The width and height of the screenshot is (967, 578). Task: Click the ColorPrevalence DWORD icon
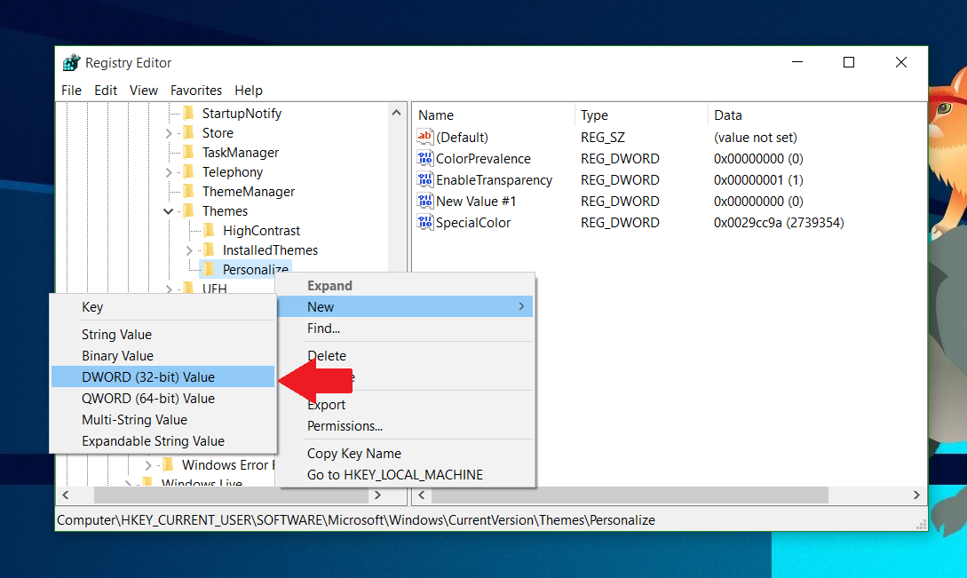(x=425, y=158)
